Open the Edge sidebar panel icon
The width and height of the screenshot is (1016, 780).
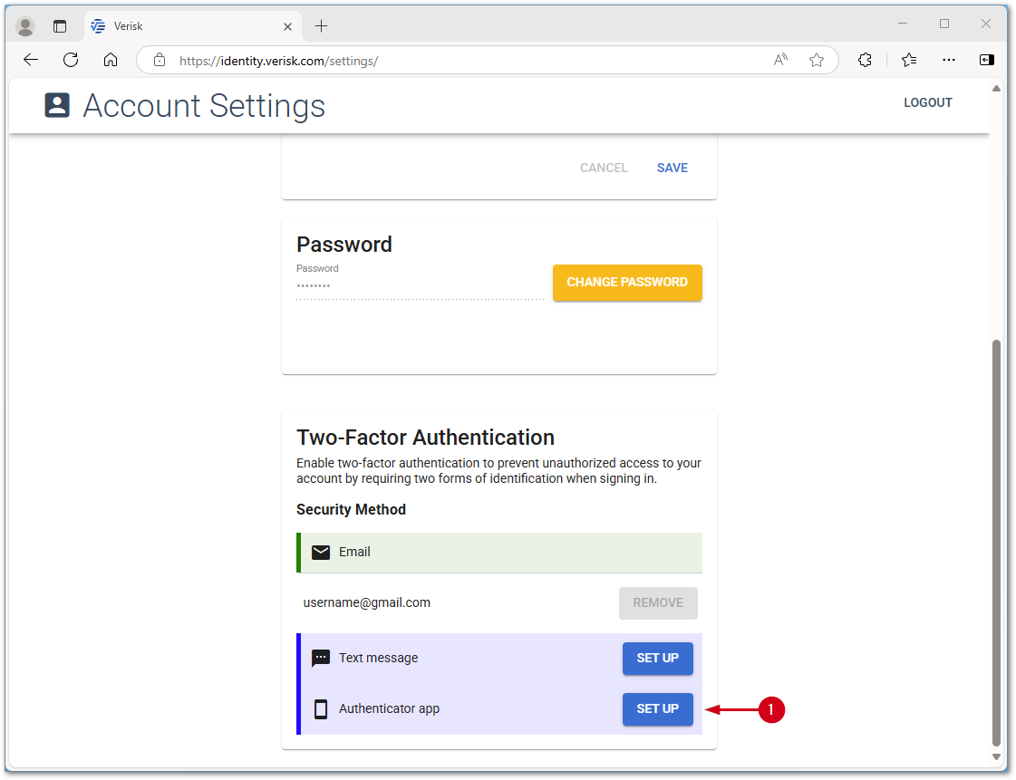986,60
